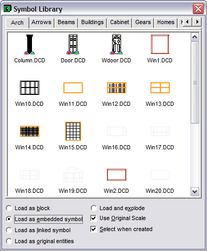The height and width of the screenshot is (251, 207).
Task: Uncheck Use Original Scale checkbox
Action: (94, 218)
